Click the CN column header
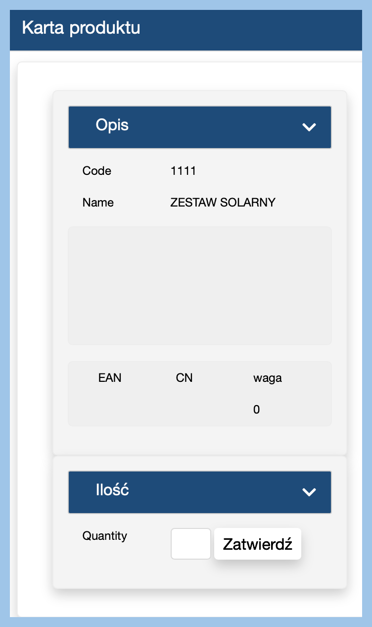 pos(184,378)
